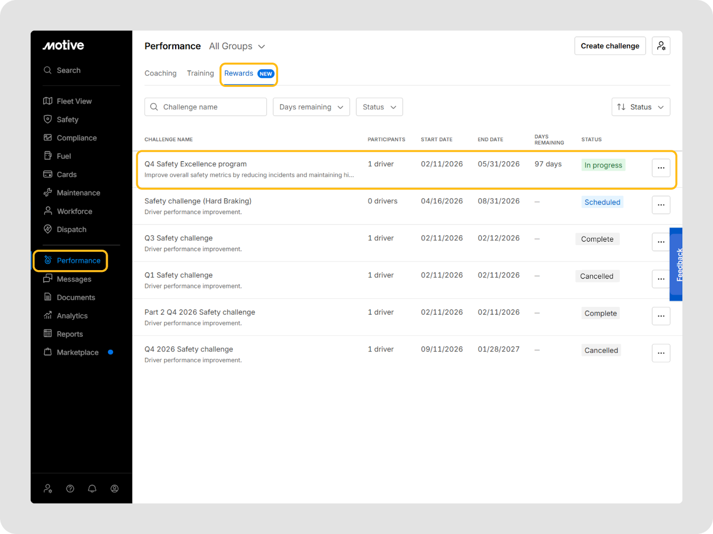Click the notifications bell icon in sidebar

(92, 489)
